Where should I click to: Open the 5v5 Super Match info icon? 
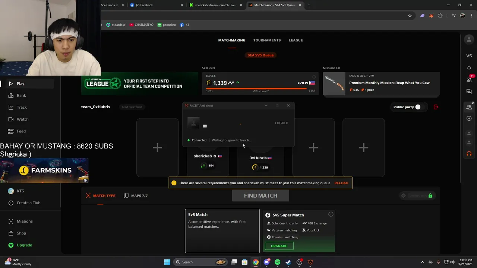coord(331,214)
